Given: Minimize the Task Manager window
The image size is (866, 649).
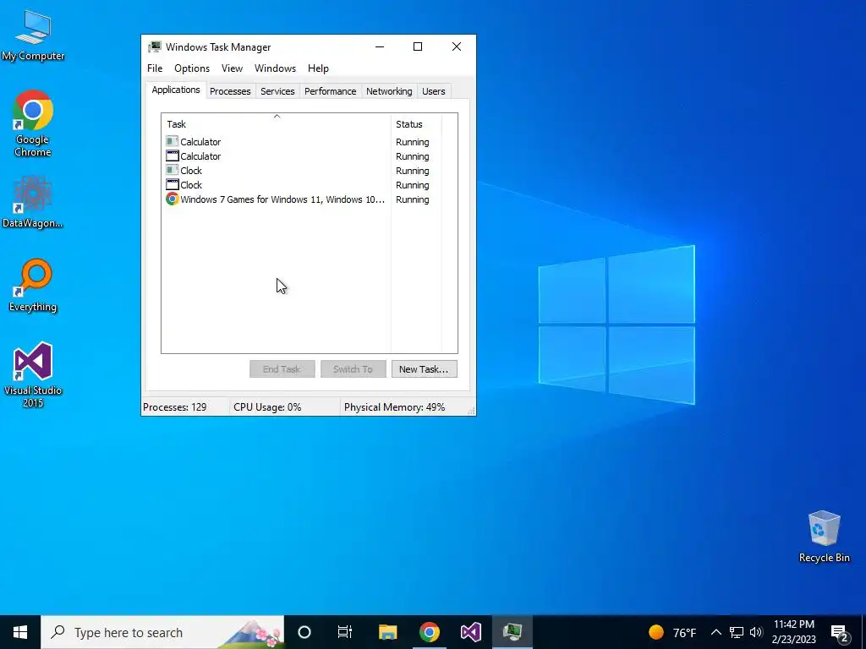Looking at the screenshot, I should pyautogui.click(x=380, y=47).
